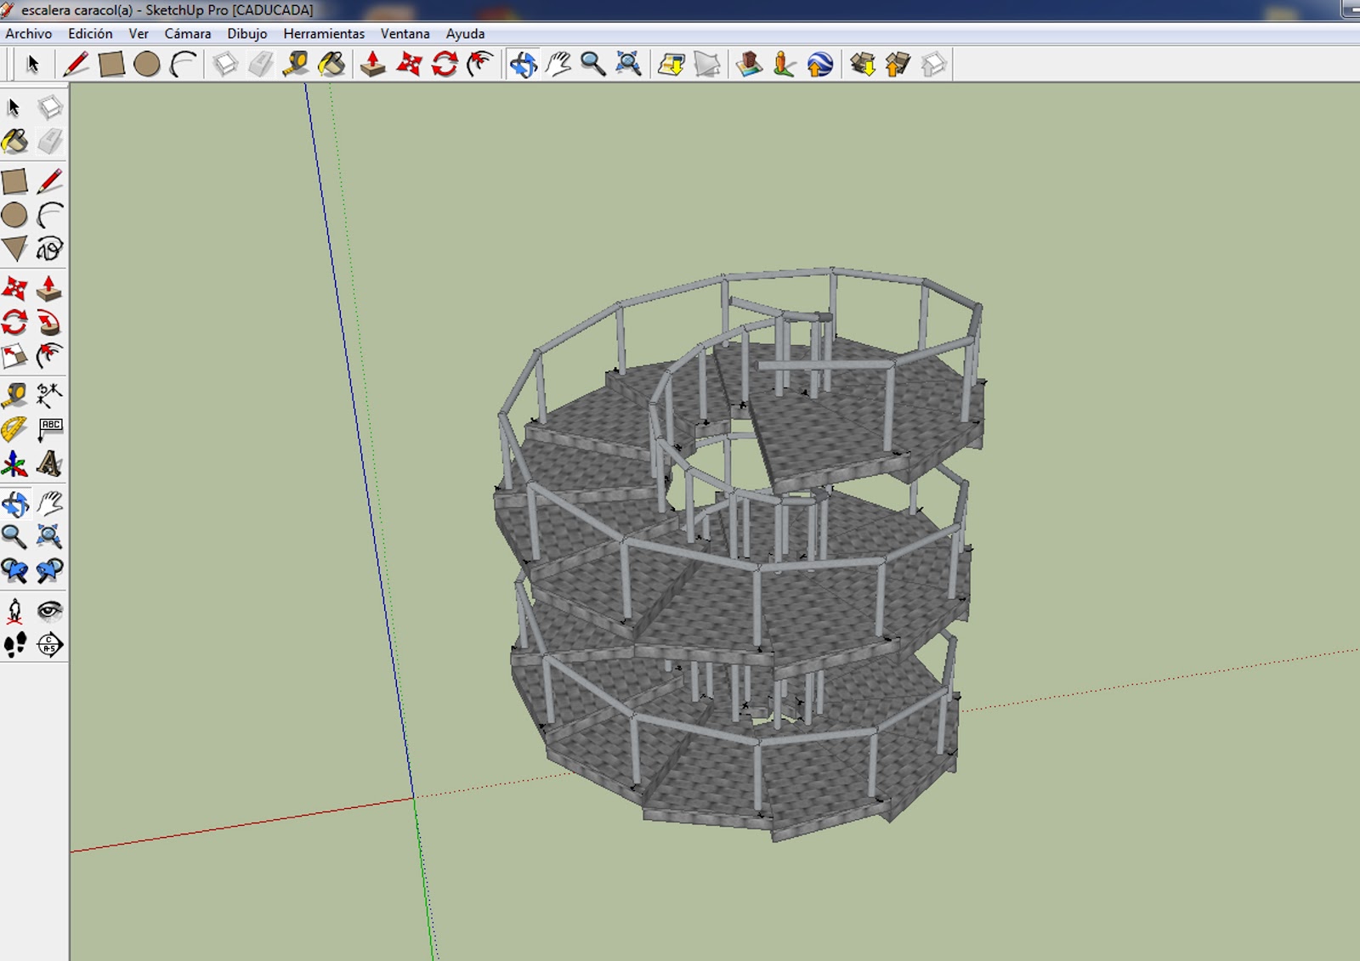Open the Herramientas menu
The width and height of the screenshot is (1360, 961).
(324, 34)
